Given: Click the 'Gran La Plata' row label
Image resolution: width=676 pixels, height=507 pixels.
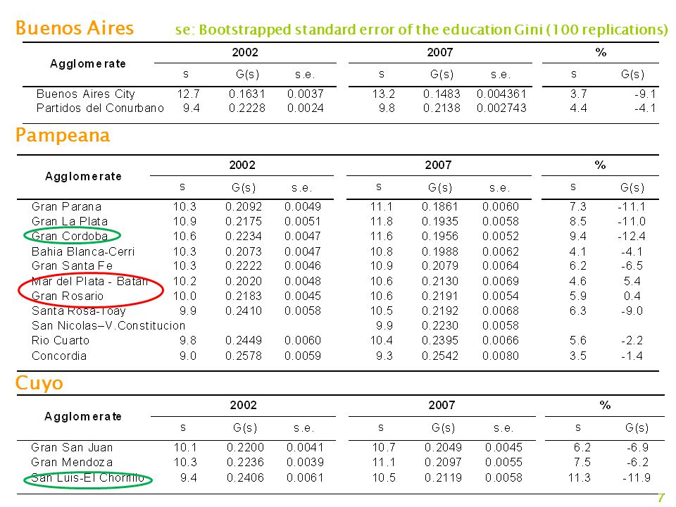Looking at the screenshot, I should (70, 221).
